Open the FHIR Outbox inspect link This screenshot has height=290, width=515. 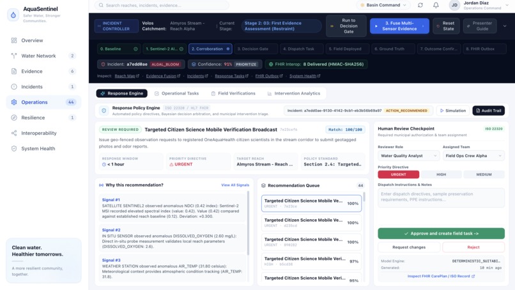pos(268,76)
